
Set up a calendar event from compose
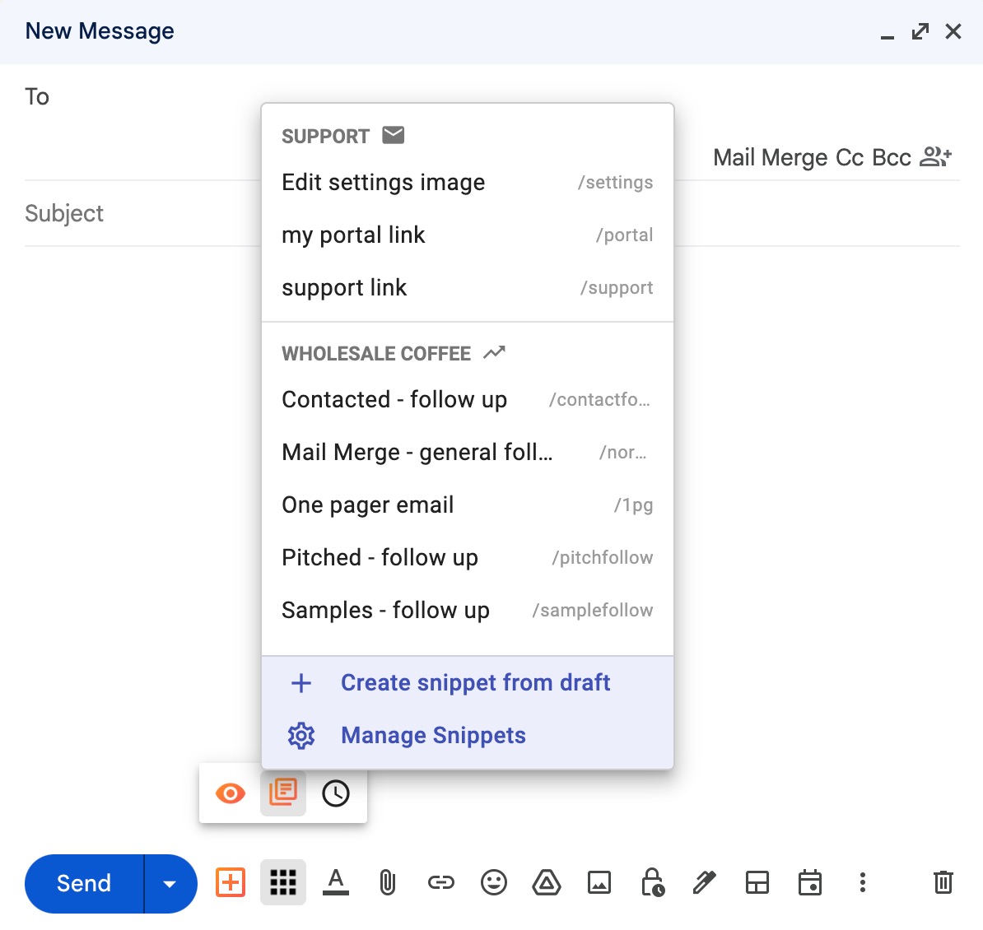coord(810,882)
